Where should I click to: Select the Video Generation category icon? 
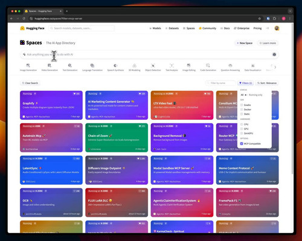click(x=50, y=65)
